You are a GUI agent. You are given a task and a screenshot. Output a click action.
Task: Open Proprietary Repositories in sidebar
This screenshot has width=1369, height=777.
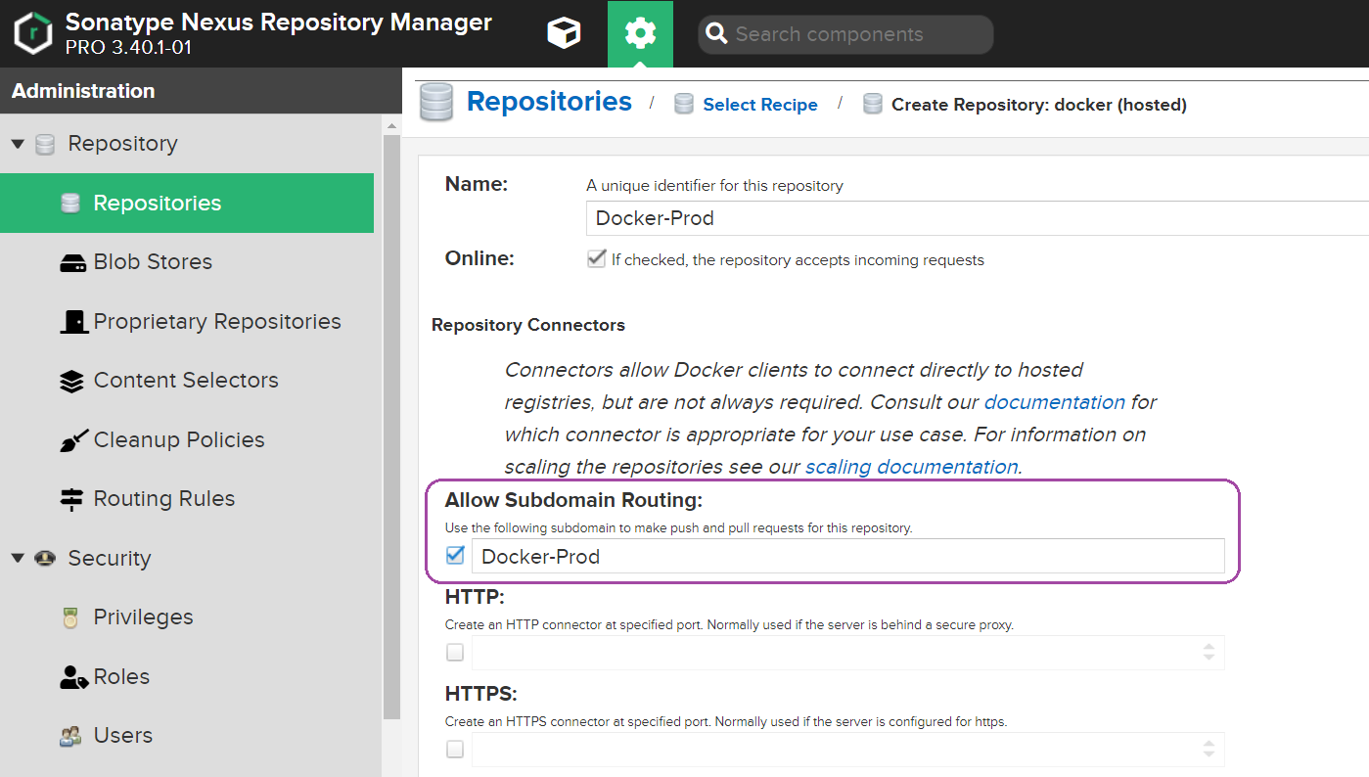coord(216,322)
